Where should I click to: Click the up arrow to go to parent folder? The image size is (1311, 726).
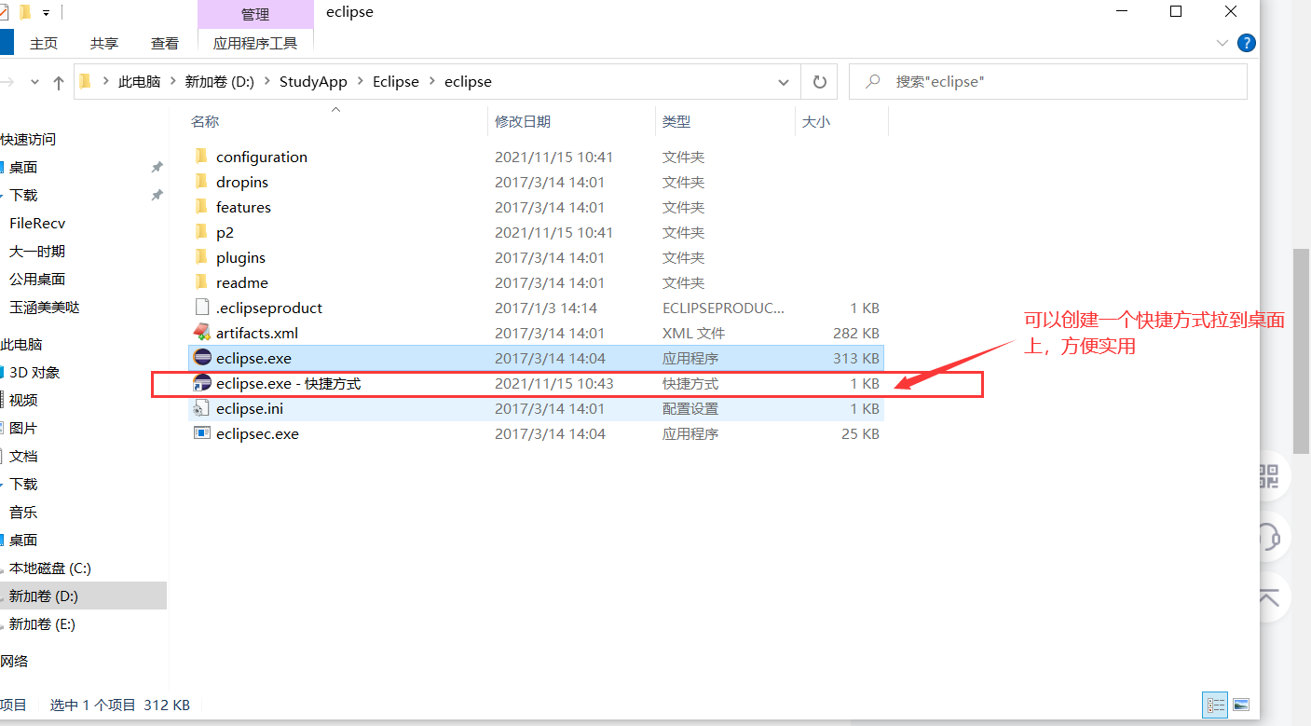coord(58,81)
